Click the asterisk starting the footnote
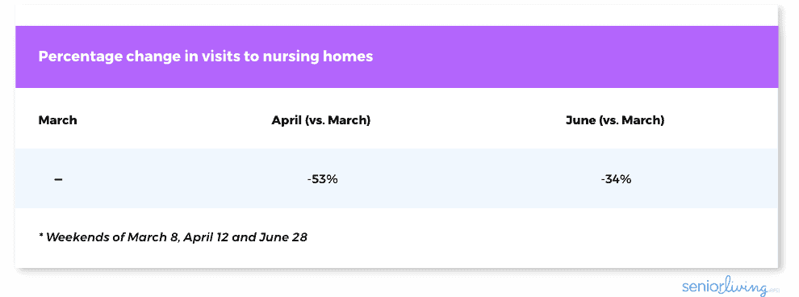 point(41,236)
